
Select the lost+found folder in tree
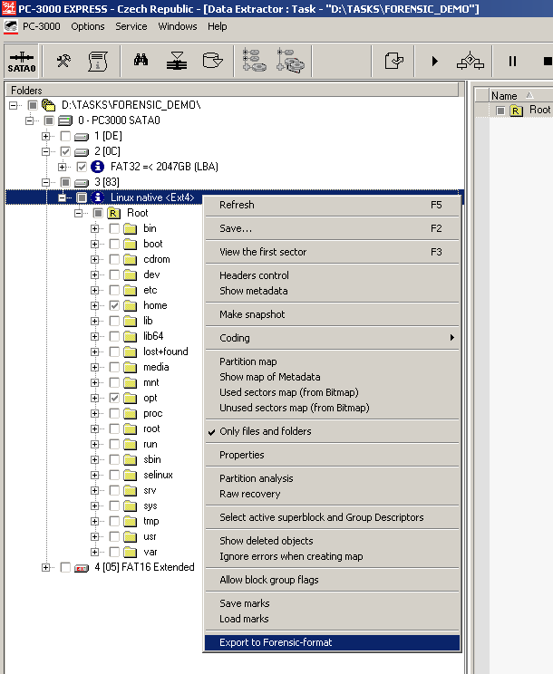[x=165, y=351]
